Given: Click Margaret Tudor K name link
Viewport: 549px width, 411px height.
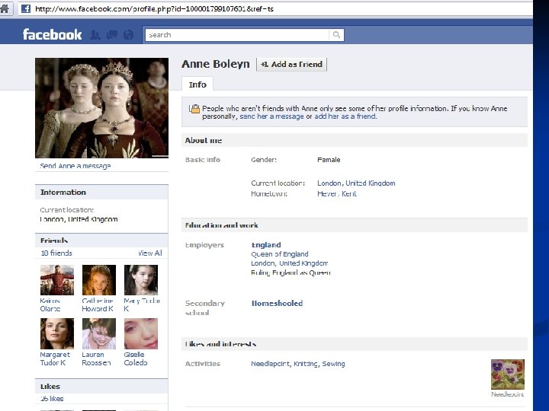Looking at the screenshot, I should click(55, 358).
